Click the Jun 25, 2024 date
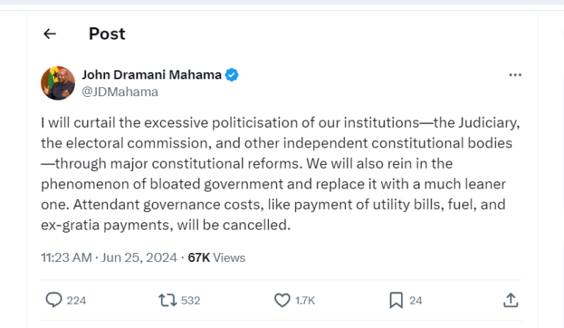 coord(139,258)
